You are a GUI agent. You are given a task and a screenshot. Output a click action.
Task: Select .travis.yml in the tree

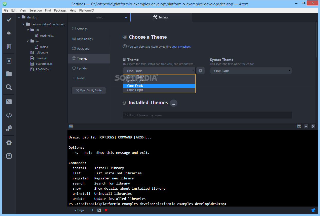42,58
